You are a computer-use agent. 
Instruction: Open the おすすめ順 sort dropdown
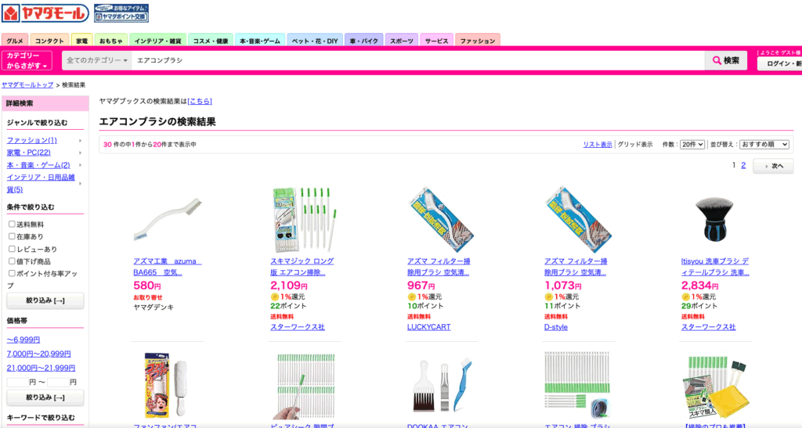[764, 145]
